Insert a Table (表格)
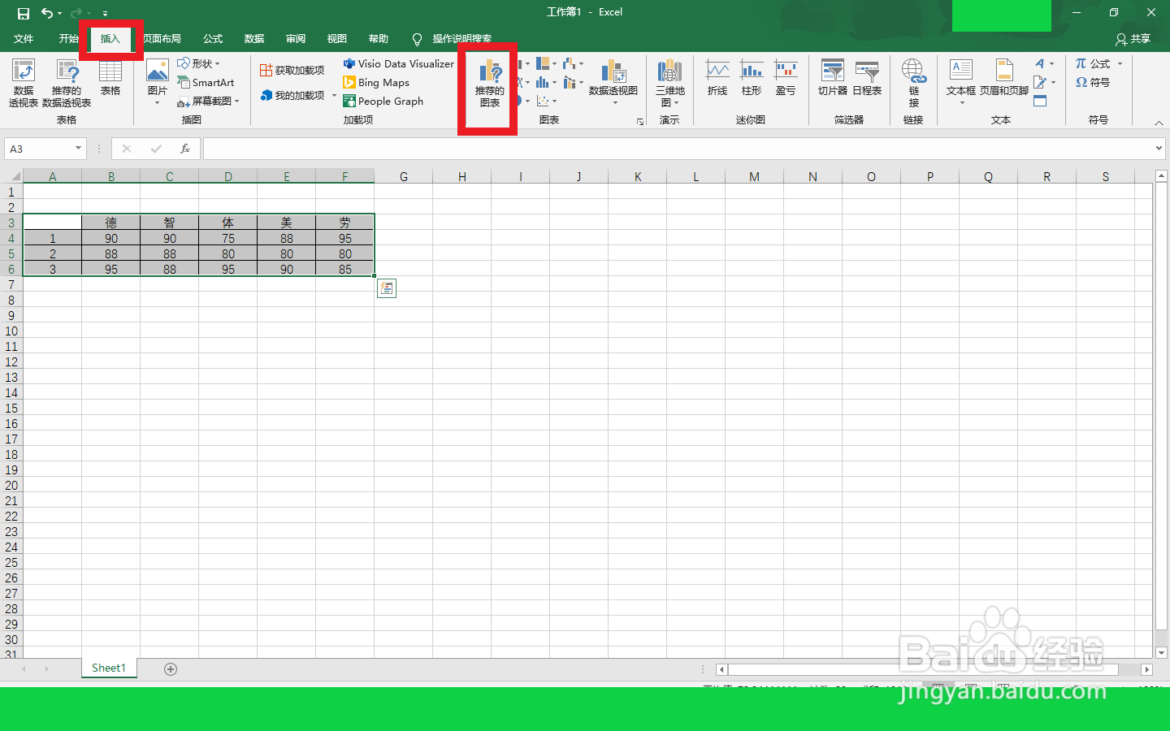The width and height of the screenshot is (1170, 731). point(110,78)
